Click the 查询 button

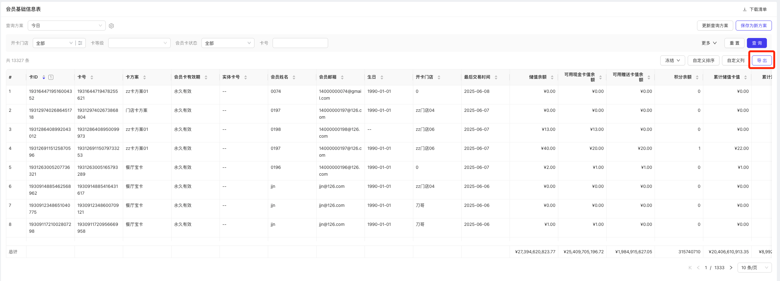[757, 43]
